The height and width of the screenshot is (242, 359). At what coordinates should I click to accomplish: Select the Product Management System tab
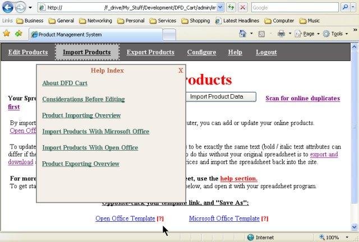95,35
